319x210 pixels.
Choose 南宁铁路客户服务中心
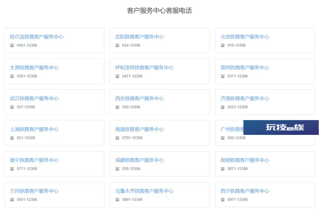coord(34,160)
